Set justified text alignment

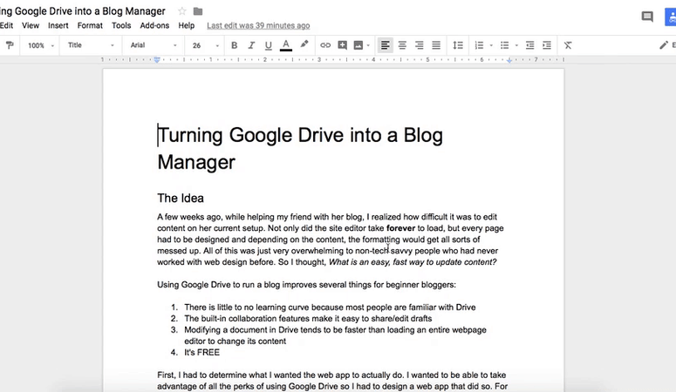coord(436,45)
